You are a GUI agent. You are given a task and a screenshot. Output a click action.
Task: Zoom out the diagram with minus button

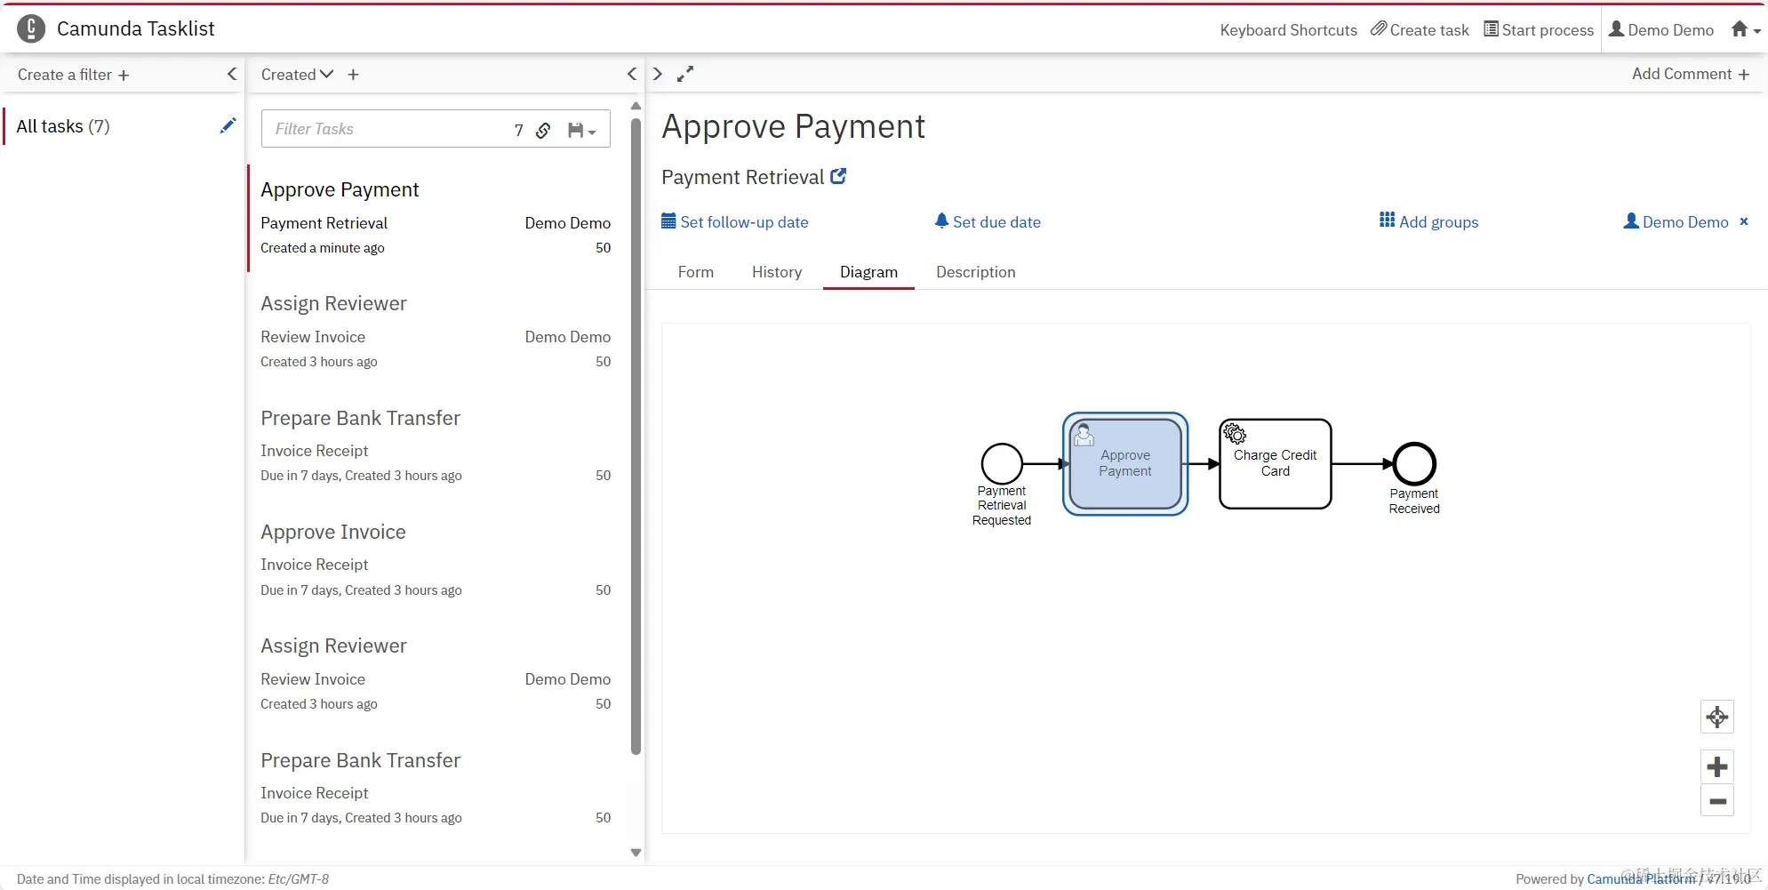1717,800
